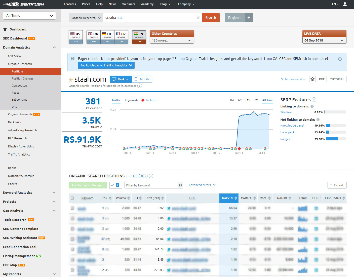Screen dimensions: 354x277
Task: Click the Dashboard home icon
Action: pyautogui.click(x=5, y=29)
